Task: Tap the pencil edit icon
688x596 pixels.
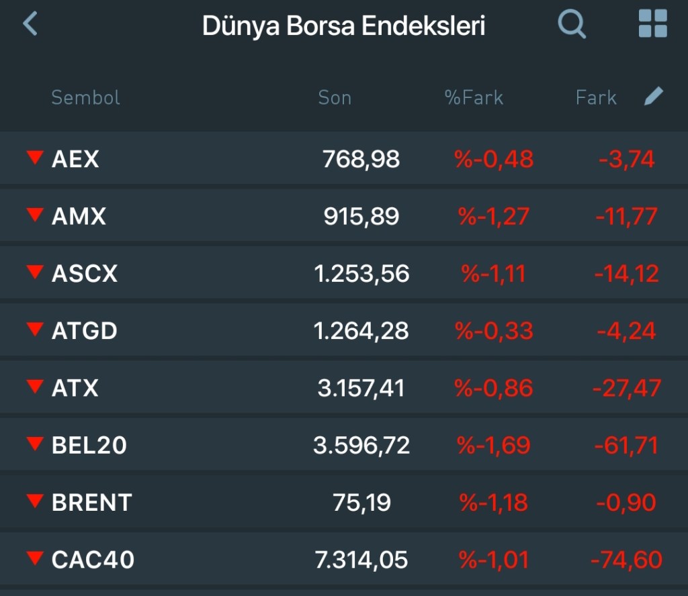Action: coord(653,97)
